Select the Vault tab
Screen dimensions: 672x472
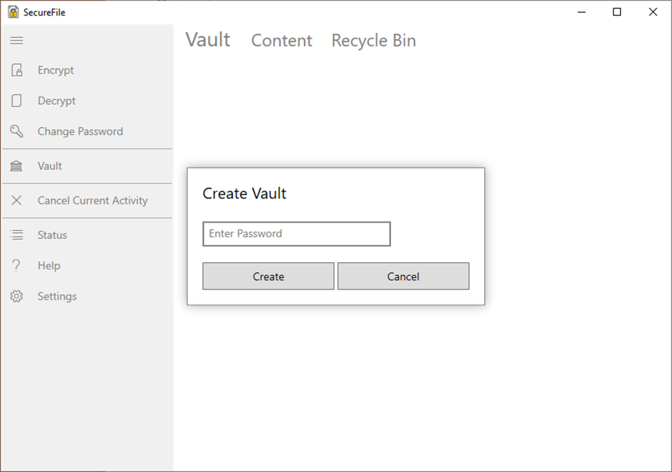click(207, 40)
